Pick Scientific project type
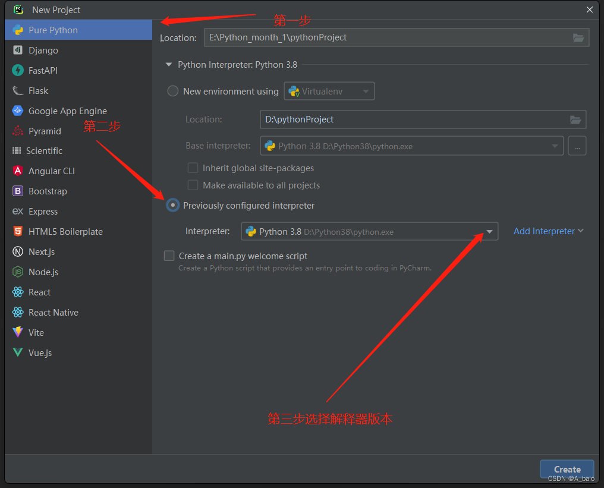Screen dimensions: 604x488 pos(78,150)
